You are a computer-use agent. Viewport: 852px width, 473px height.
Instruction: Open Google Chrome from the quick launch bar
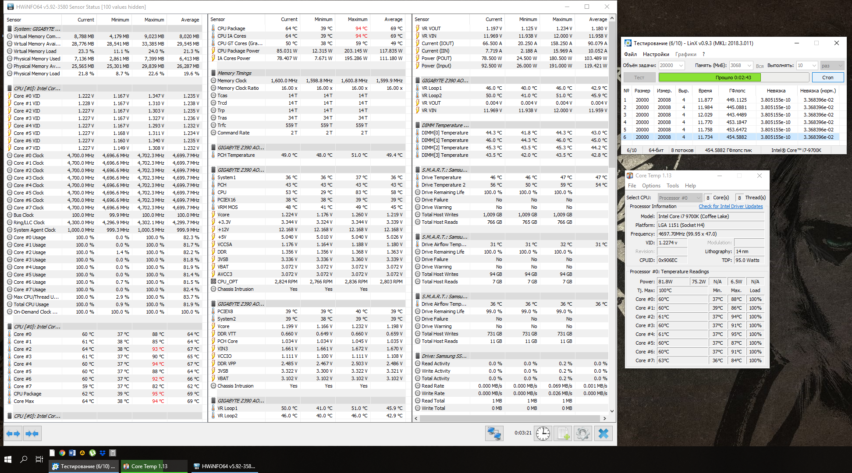pos(62,453)
